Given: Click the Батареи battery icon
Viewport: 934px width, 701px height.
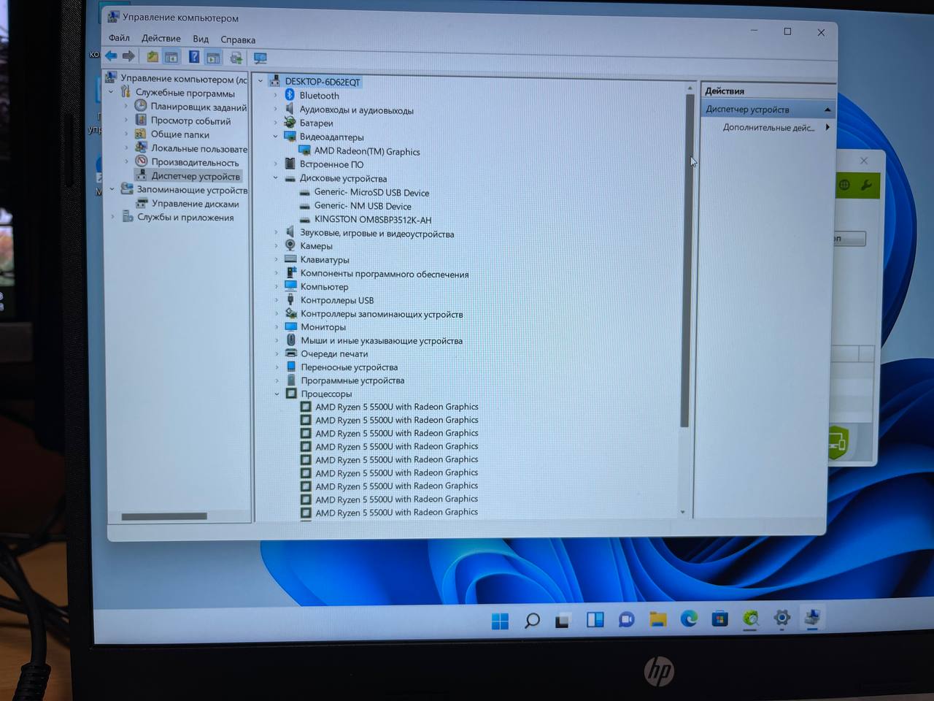Looking at the screenshot, I should point(290,123).
